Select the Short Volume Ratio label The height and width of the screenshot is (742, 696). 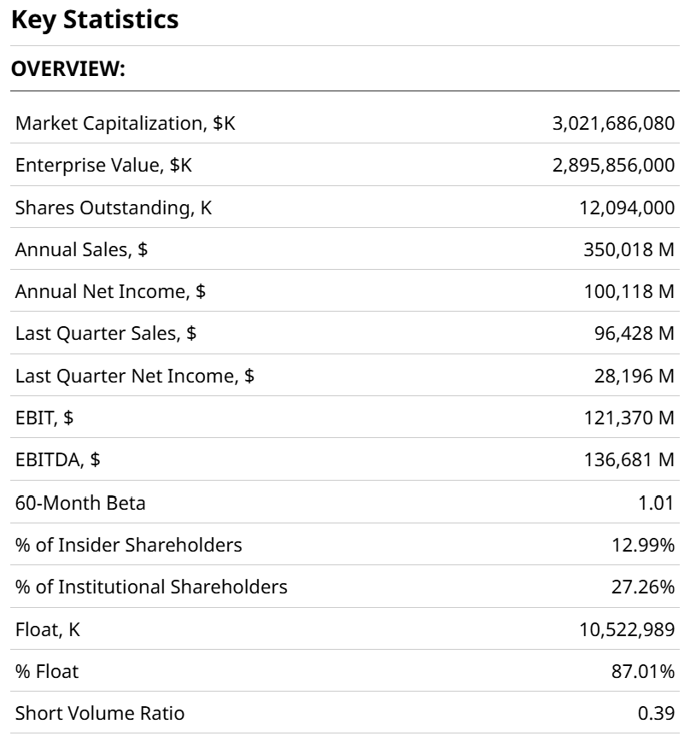(x=99, y=713)
